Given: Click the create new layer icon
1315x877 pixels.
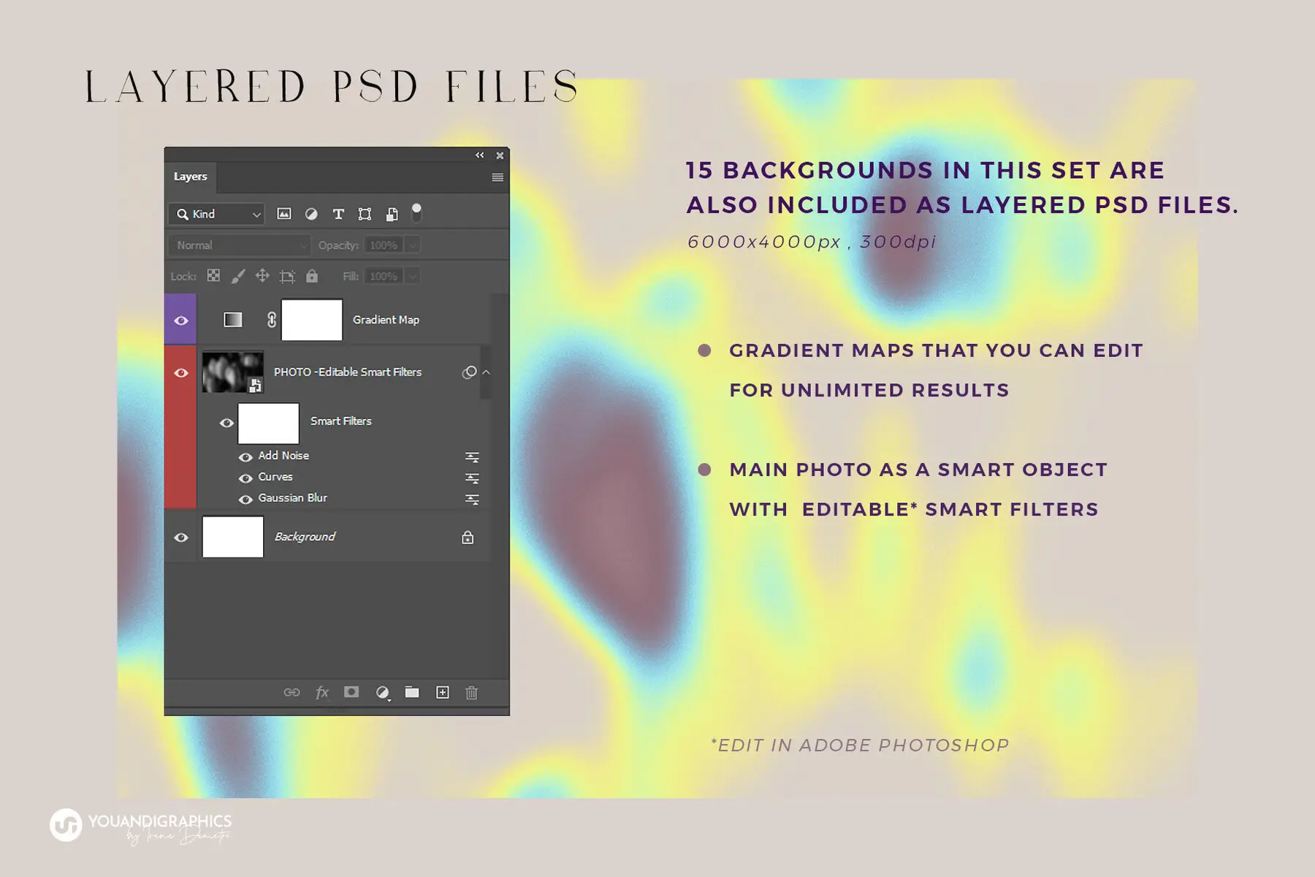Looking at the screenshot, I should tap(442, 692).
